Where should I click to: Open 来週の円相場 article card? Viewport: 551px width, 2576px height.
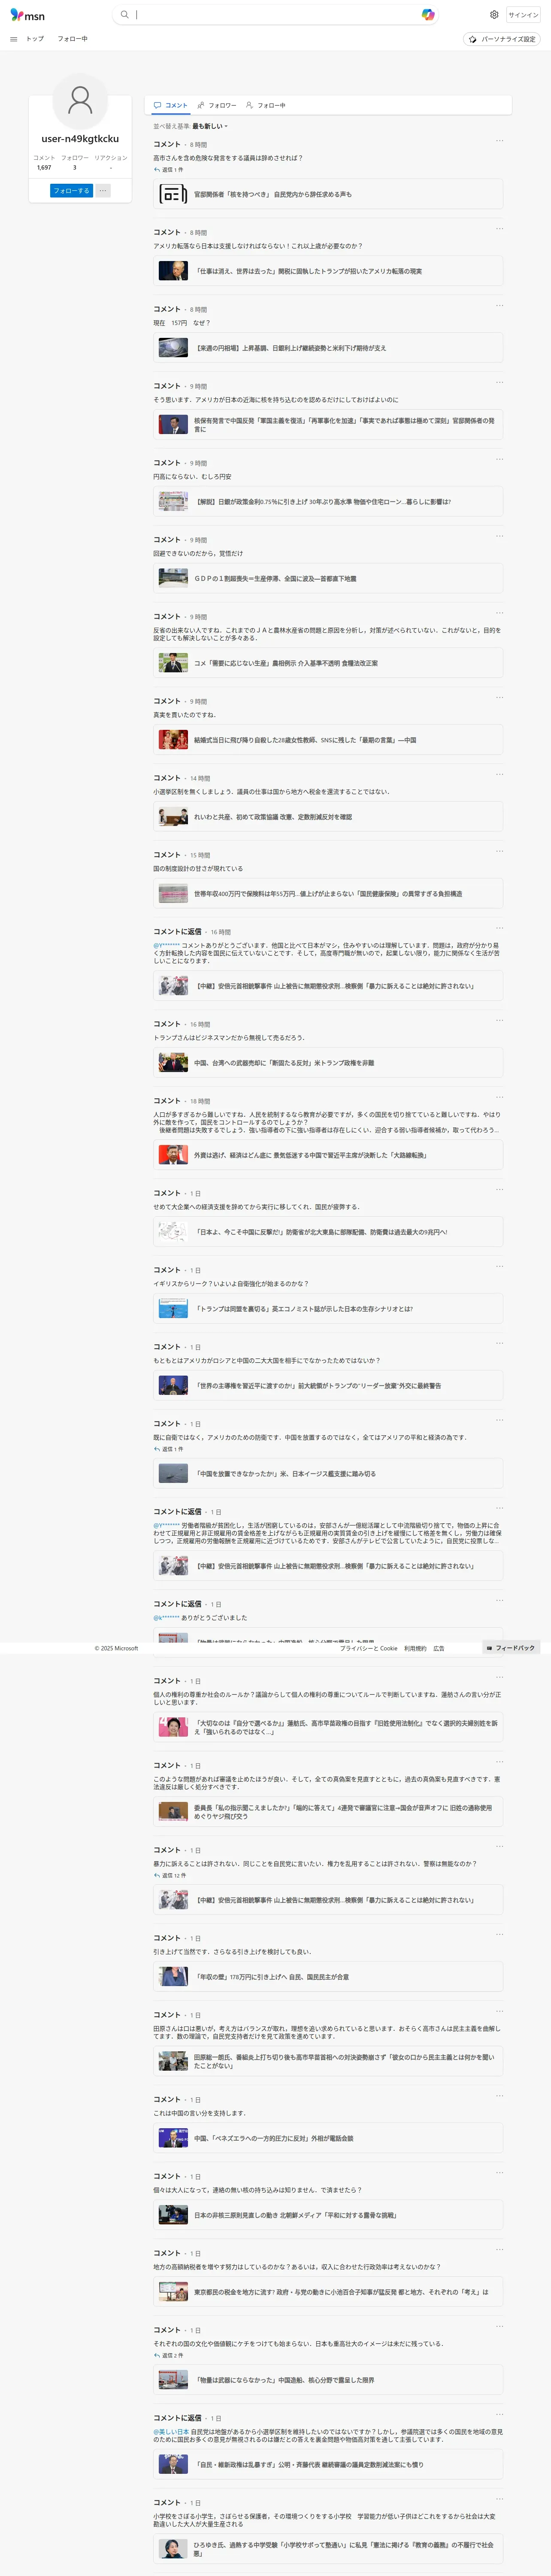[x=328, y=348]
